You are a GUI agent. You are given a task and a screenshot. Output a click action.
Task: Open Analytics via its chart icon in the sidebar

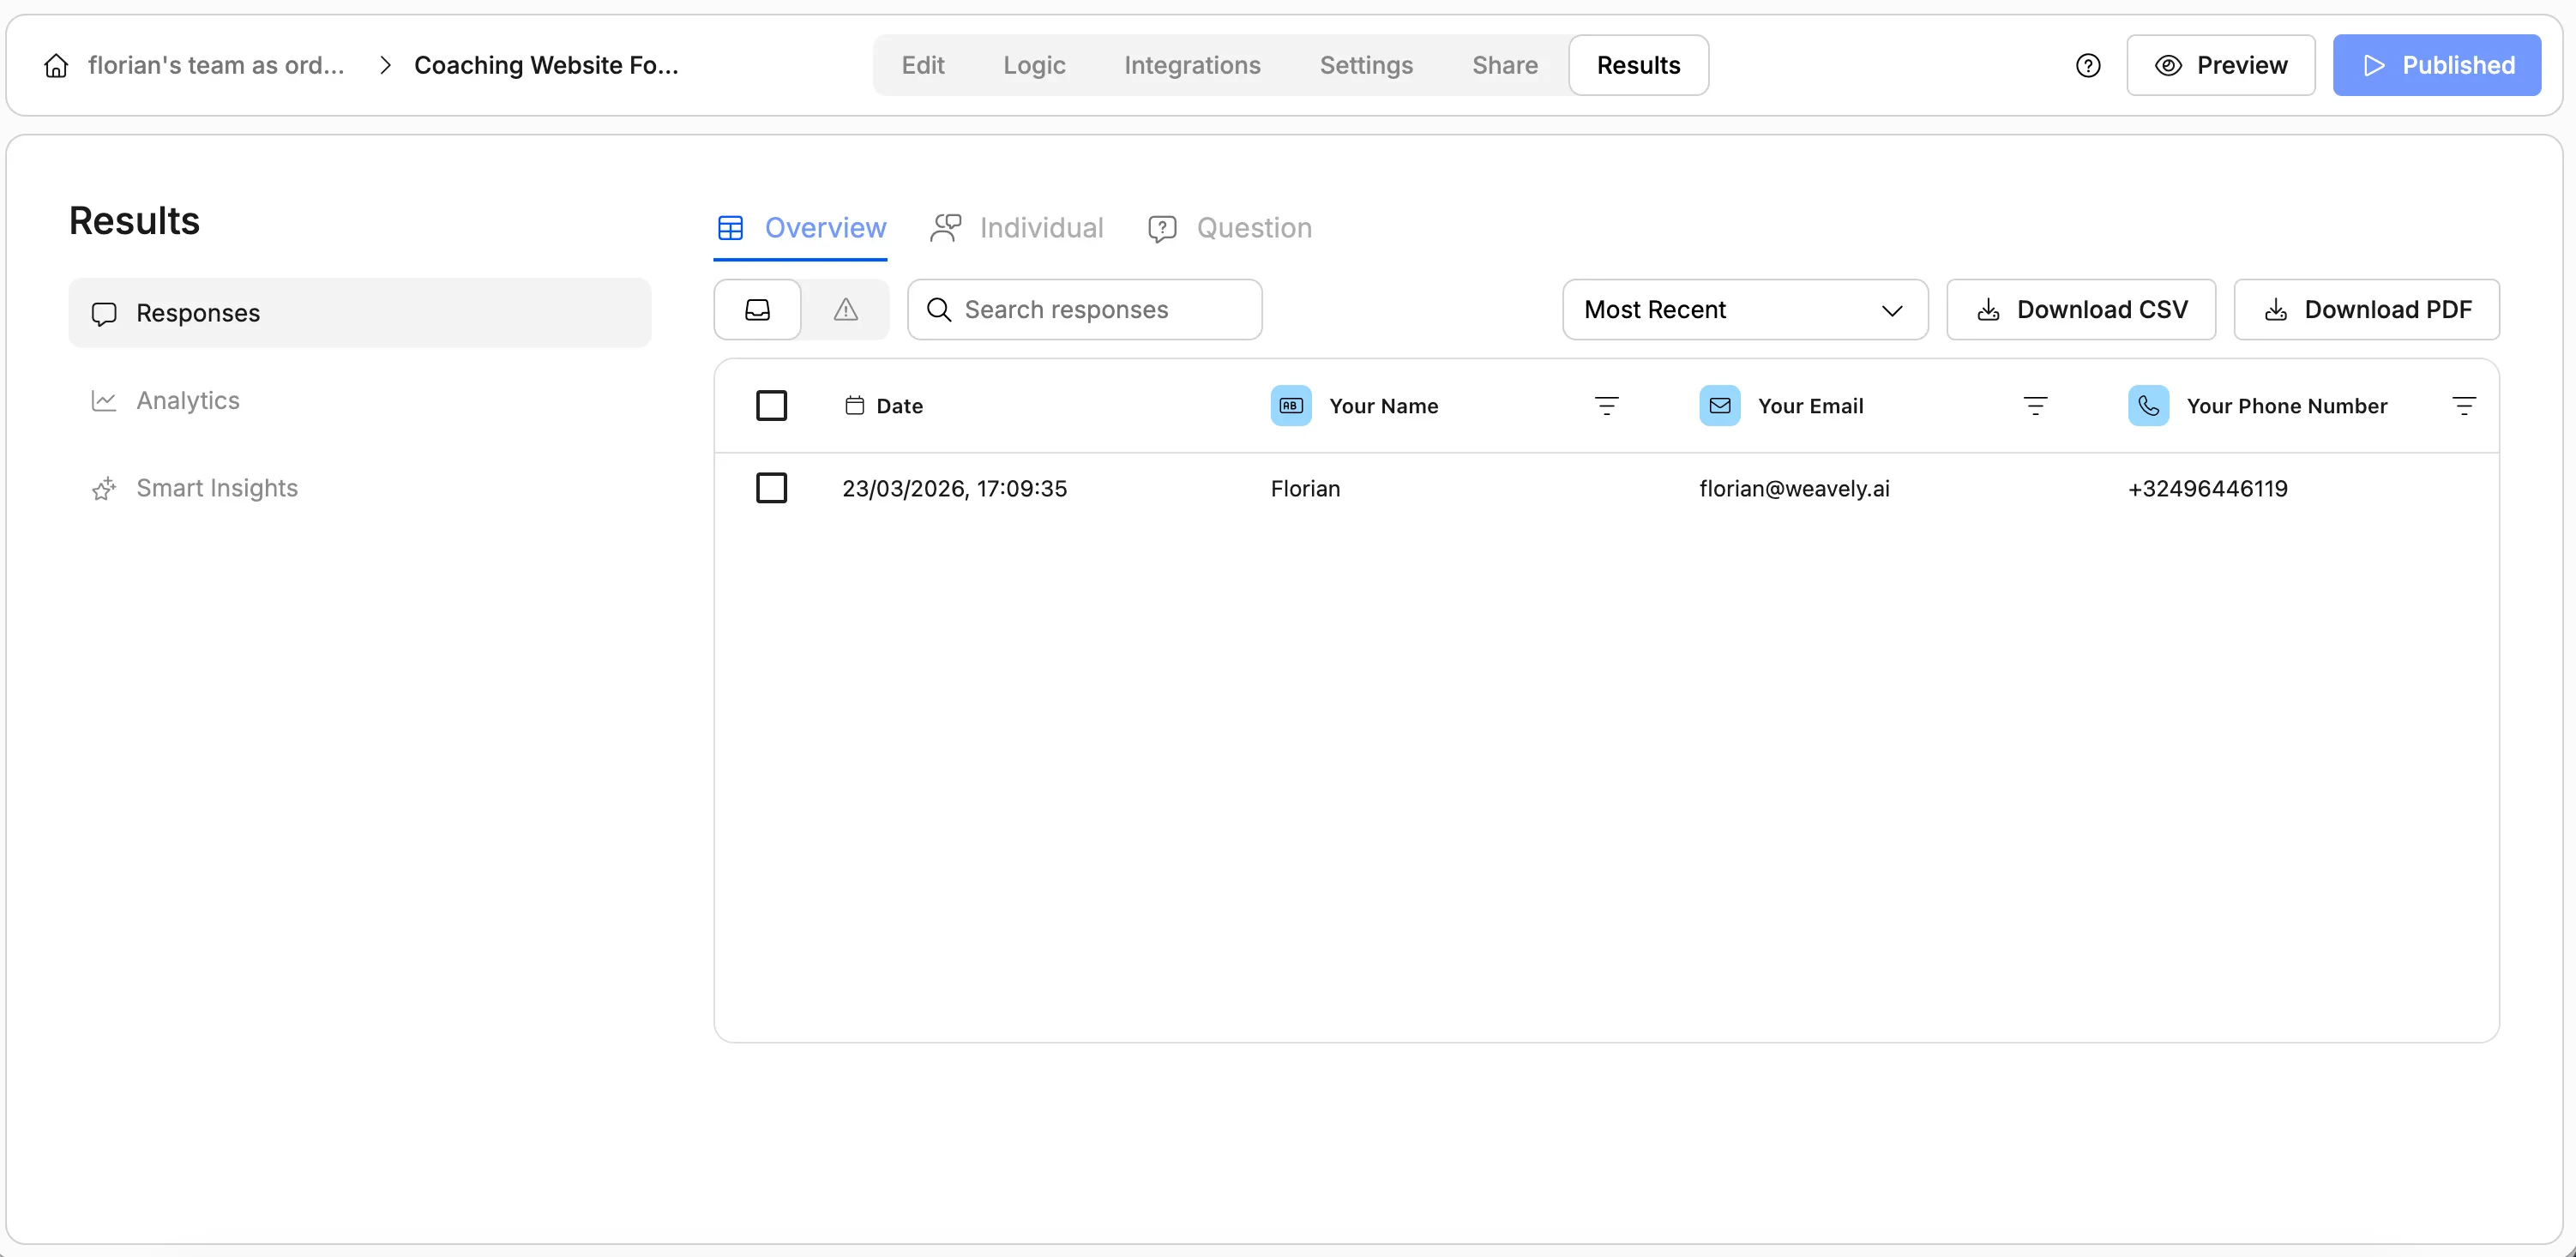[105, 400]
